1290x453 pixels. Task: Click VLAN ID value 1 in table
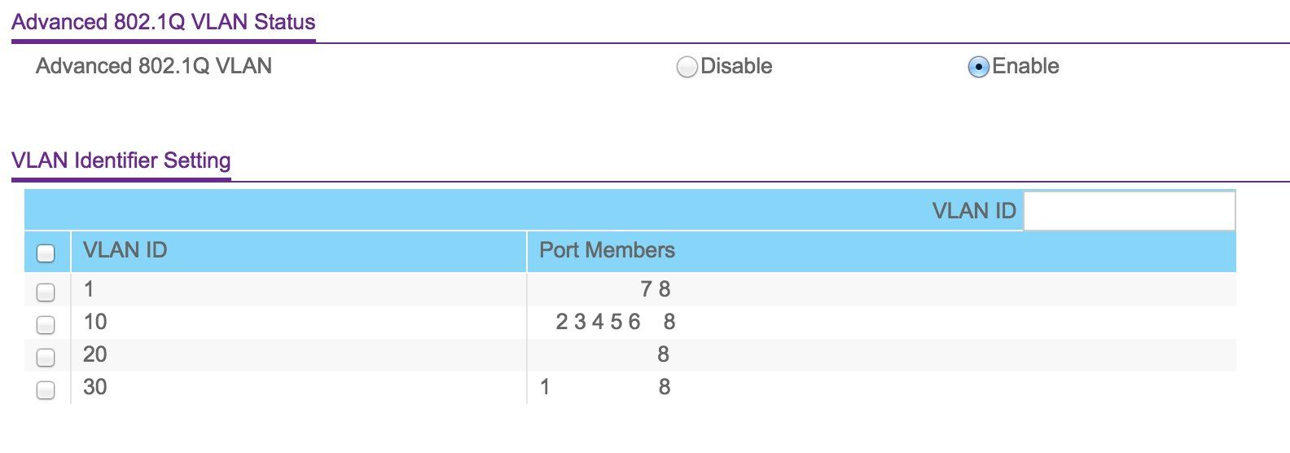(89, 289)
